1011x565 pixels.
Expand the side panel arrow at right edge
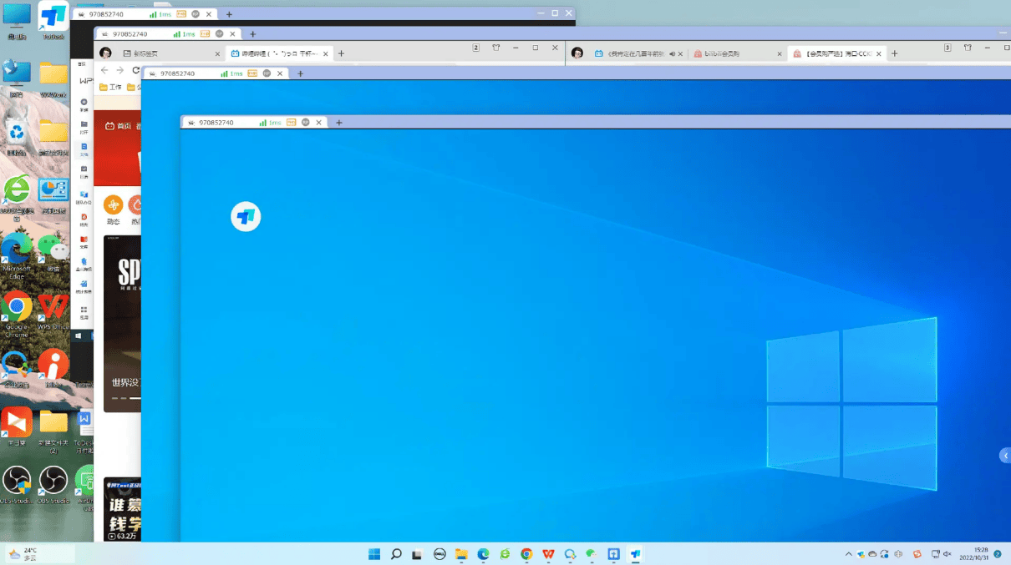[x=1005, y=456]
